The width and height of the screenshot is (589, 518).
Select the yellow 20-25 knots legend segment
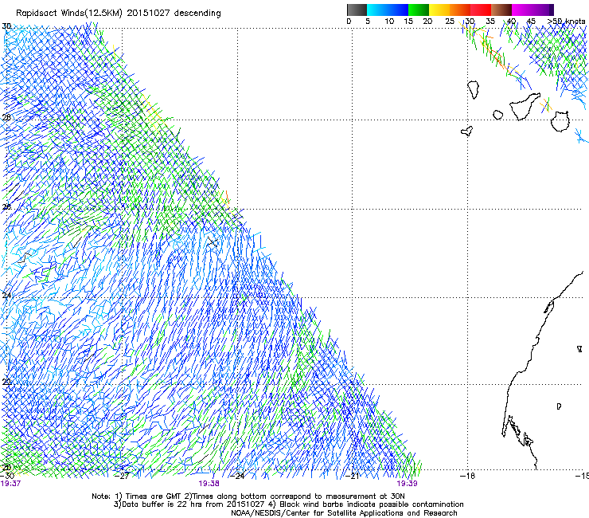439,10
